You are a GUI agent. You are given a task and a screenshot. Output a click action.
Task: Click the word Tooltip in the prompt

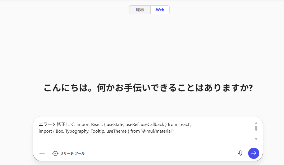(x=98, y=131)
